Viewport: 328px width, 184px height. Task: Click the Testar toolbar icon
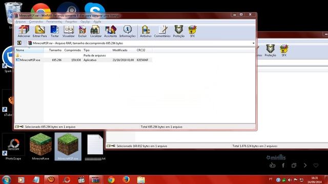[55, 31]
